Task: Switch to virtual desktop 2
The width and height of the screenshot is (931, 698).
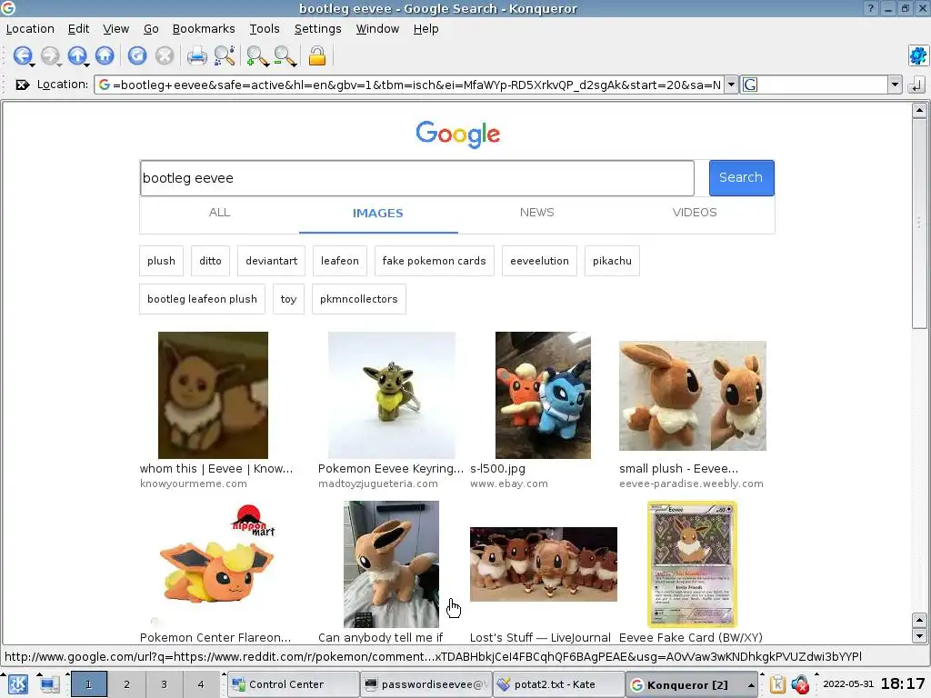Action: pyautogui.click(x=126, y=684)
